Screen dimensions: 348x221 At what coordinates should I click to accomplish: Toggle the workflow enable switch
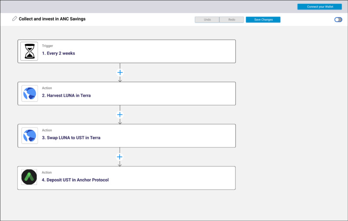point(338,20)
